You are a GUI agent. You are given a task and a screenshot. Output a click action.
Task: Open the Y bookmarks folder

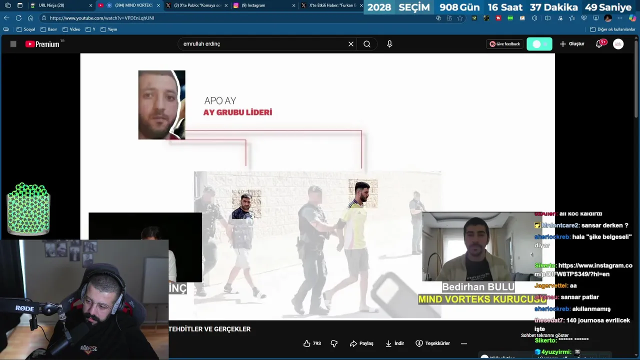(90, 29)
